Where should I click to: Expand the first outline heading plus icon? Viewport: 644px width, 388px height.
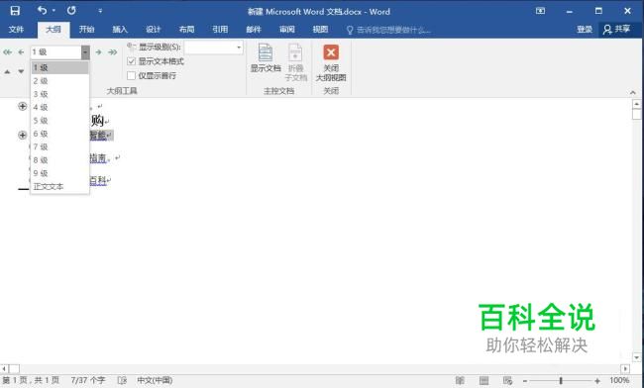(23, 107)
